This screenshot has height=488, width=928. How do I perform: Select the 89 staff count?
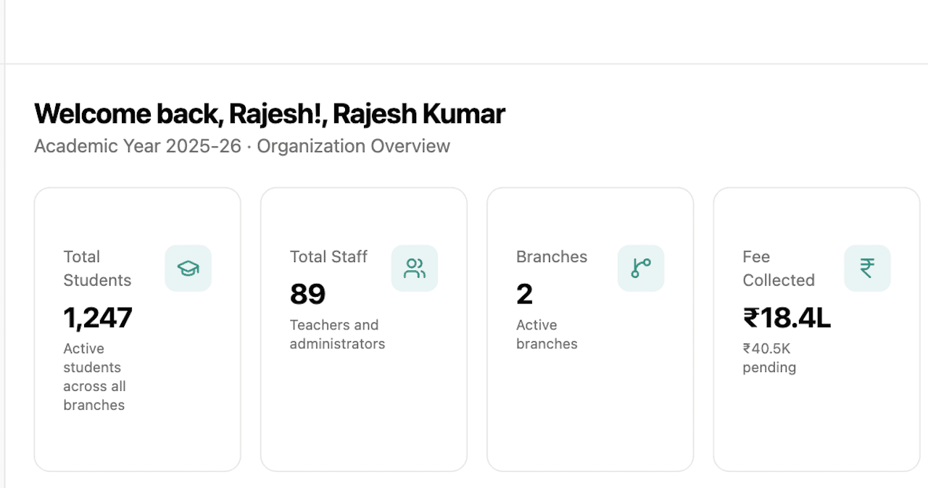[308, 294]
